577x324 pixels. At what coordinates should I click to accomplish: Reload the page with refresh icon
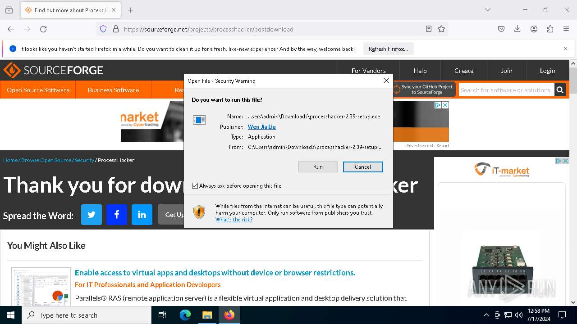[43, 29]
